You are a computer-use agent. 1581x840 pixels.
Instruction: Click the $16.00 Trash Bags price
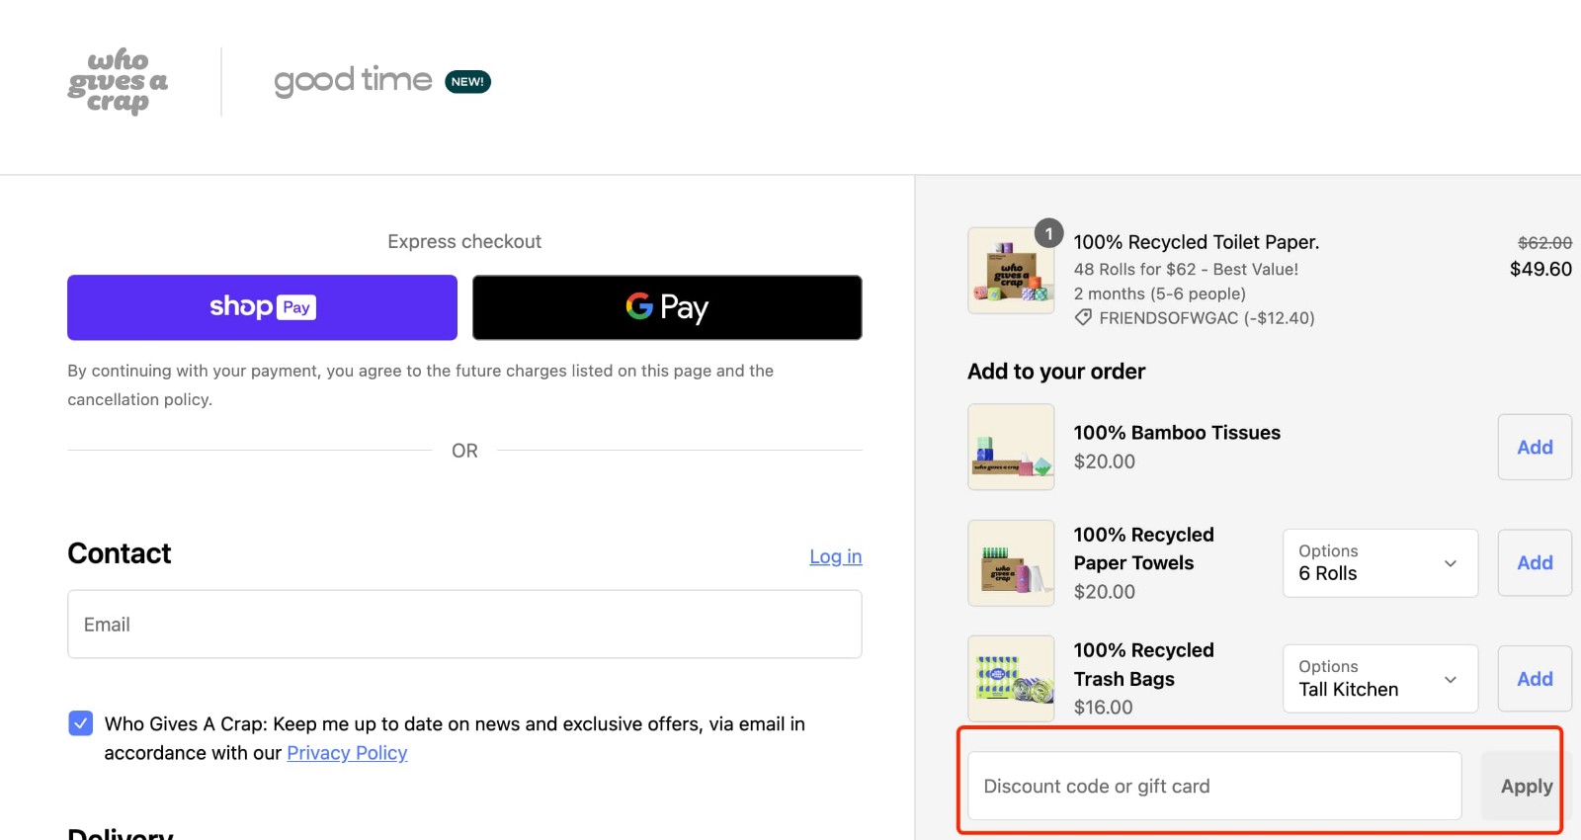coord(1104,708)
